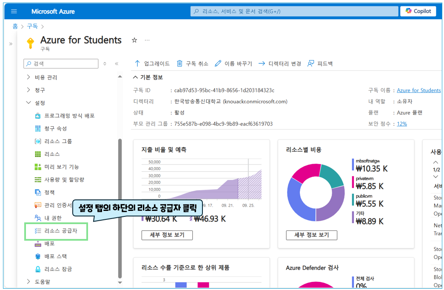The height and width of the screenshot is (290, 444).
Task: Click the 한국방송통신대학교 directory value
Action: click(231, 101)
